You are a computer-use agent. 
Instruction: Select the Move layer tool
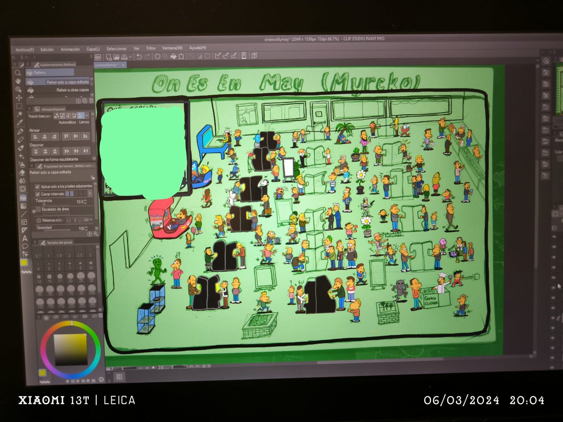pos(19,98)
